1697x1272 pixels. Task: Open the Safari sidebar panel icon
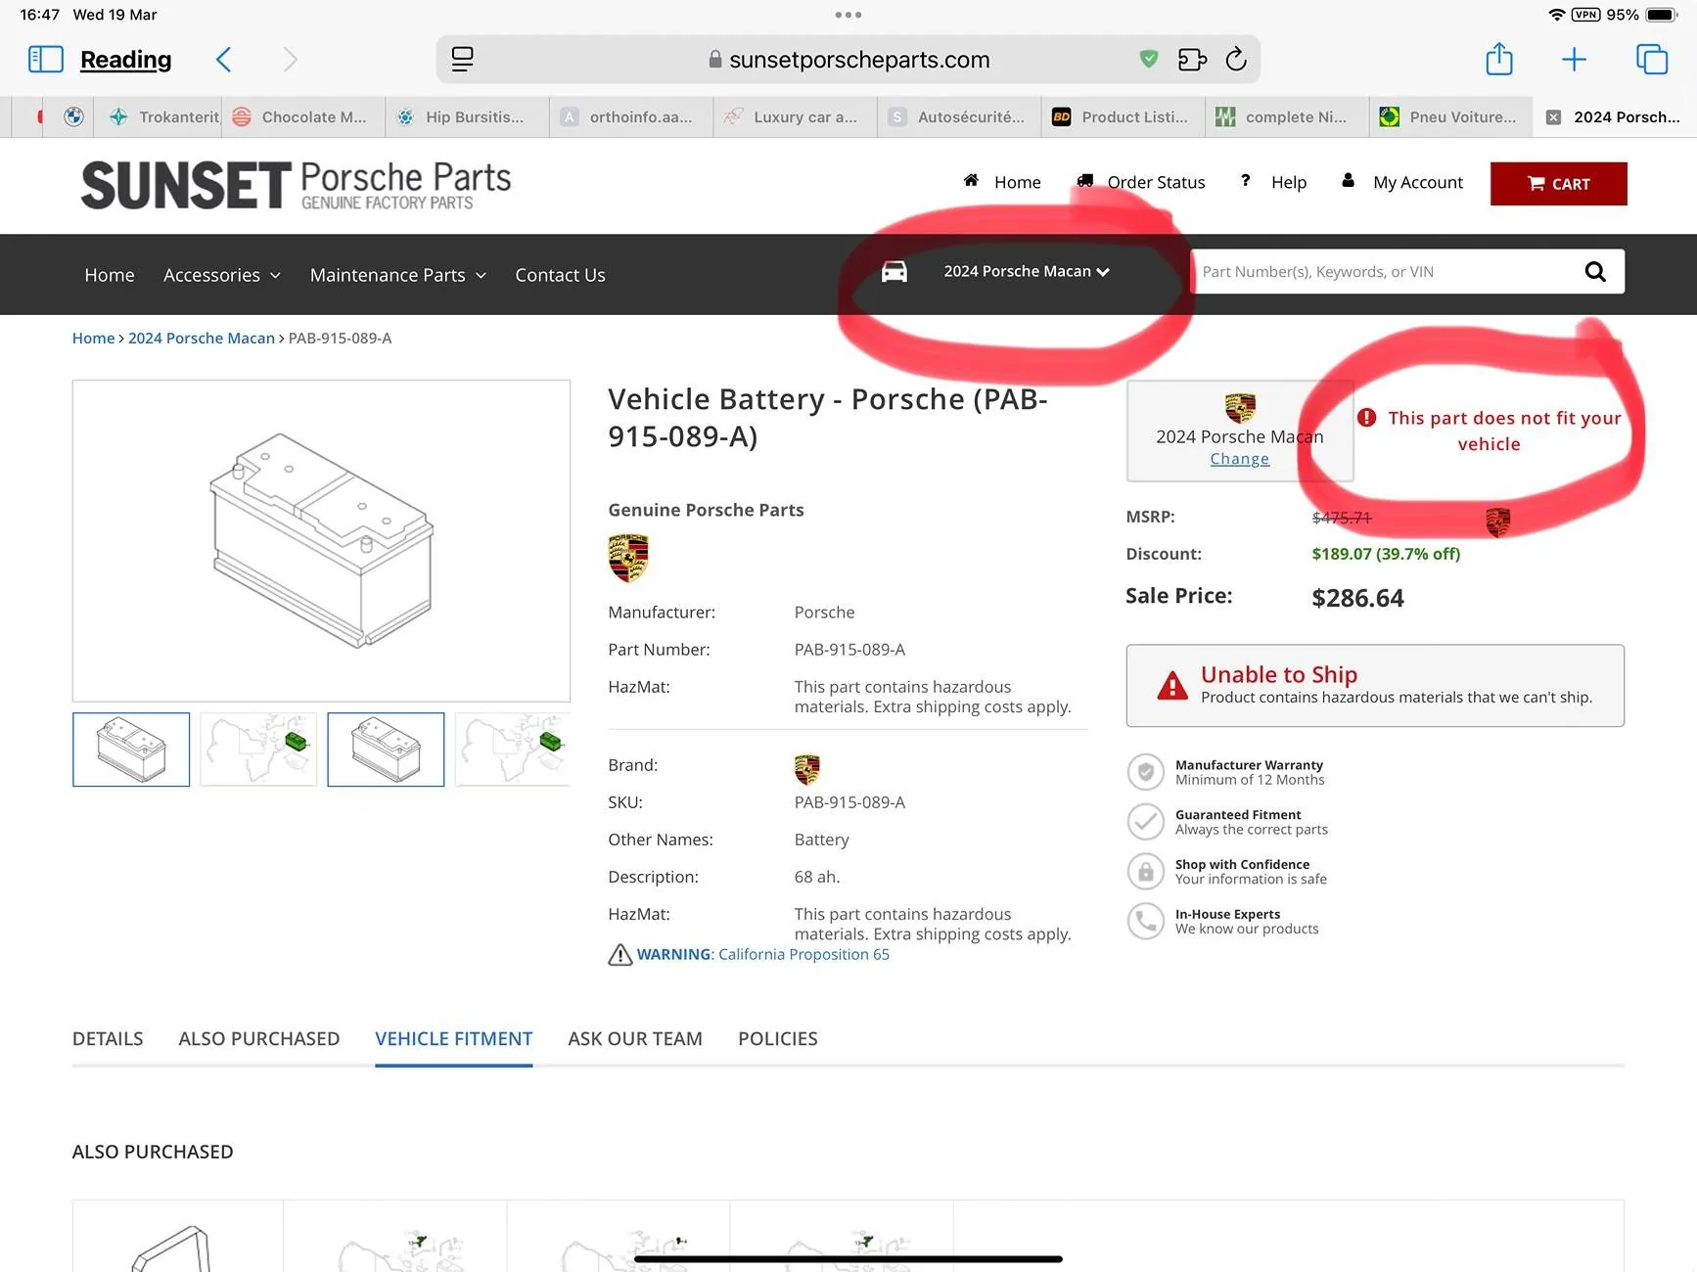(46, 60)
